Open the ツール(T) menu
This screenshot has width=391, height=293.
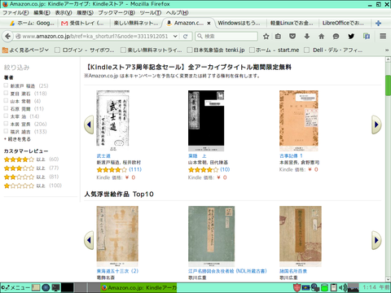tap(151, 13)
